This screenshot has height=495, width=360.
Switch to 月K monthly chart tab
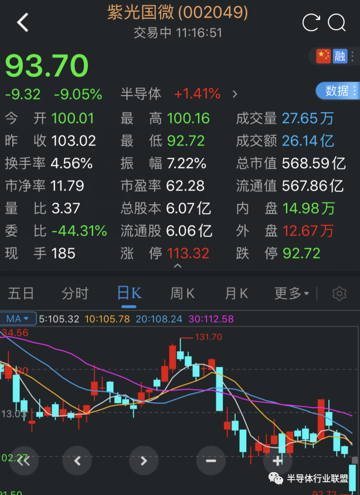(236, 294)
